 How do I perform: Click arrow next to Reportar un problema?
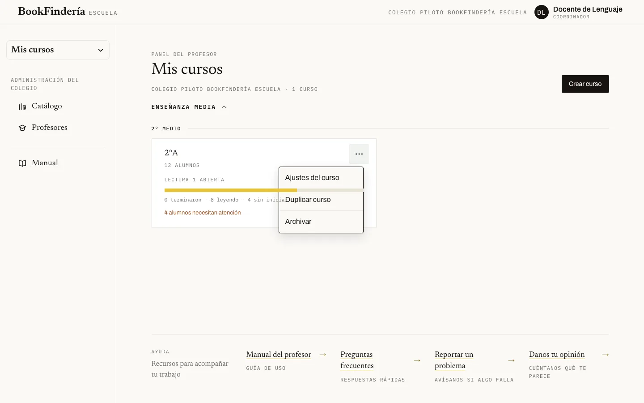(x=512, y=360)
